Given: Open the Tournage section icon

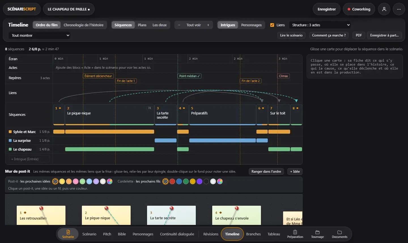Looking at the screenshot, I should click(317, 234).
